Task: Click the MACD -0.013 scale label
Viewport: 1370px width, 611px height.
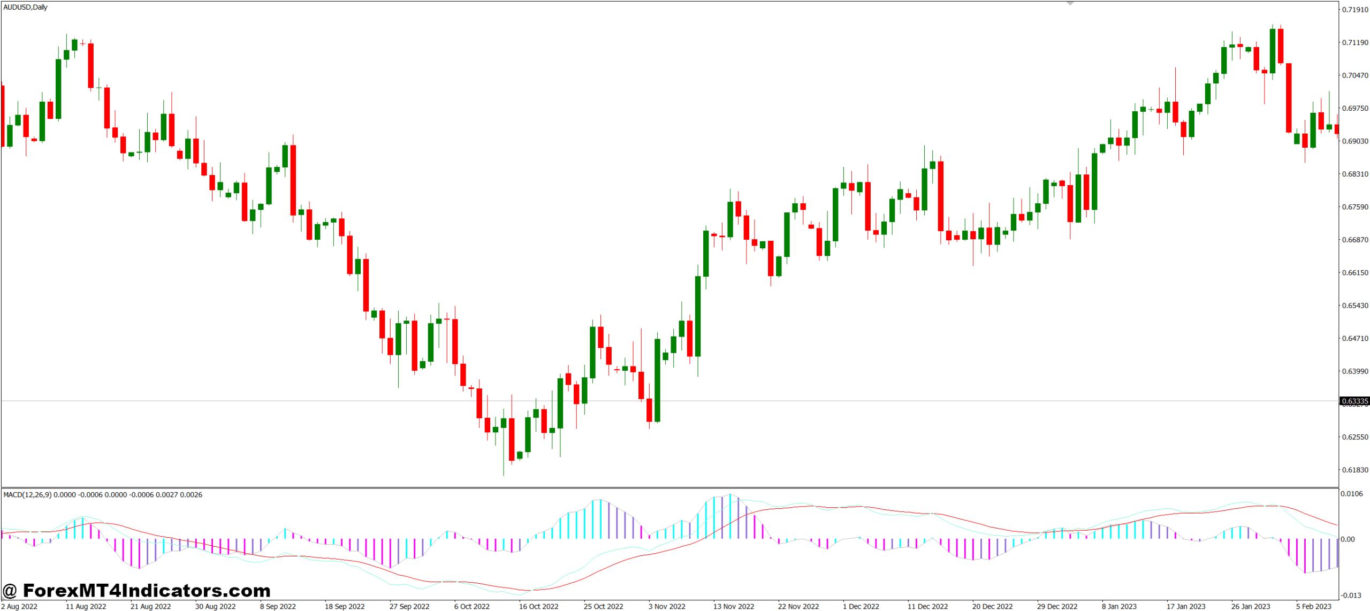Action: 1351,595
